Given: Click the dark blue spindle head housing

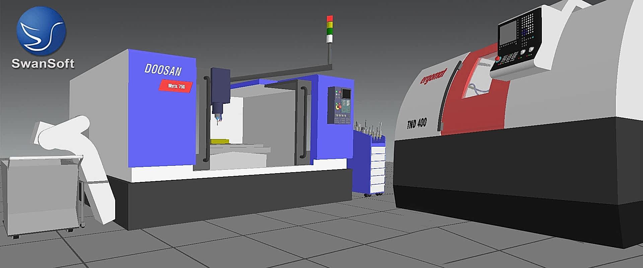Looking at the screenshot, I should 220,85.
